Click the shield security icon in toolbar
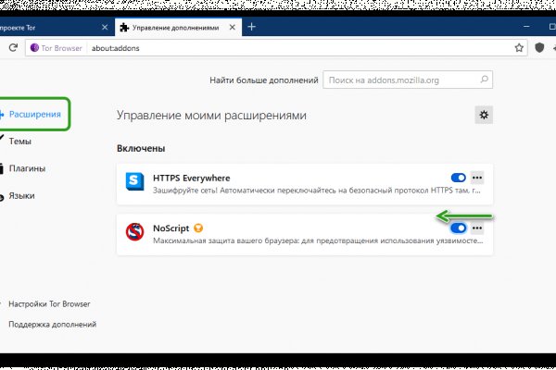Image resolution: width=556 pixels, height=370 pixels. click(x=541, y=46)
